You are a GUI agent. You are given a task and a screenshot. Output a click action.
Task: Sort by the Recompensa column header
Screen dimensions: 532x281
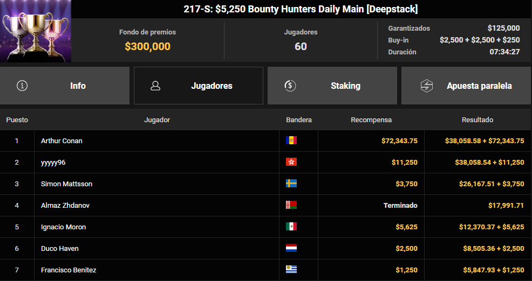pyautogui.click(x=371, y=120)
